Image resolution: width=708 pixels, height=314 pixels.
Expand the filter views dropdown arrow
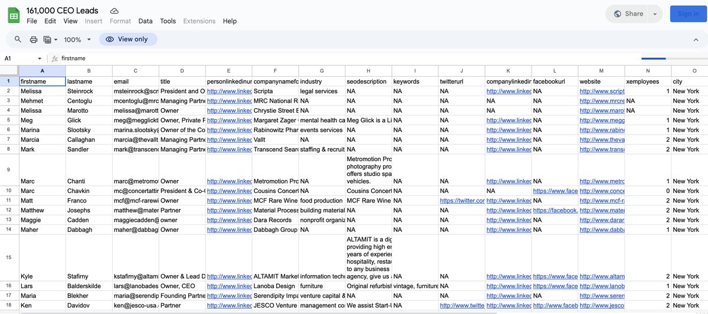56,40
